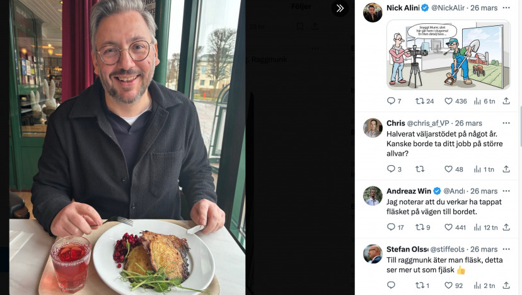Open more options on Stefan Olsson's reply
Viewport: 522px width, 295px height.
[x=506, y=249]
